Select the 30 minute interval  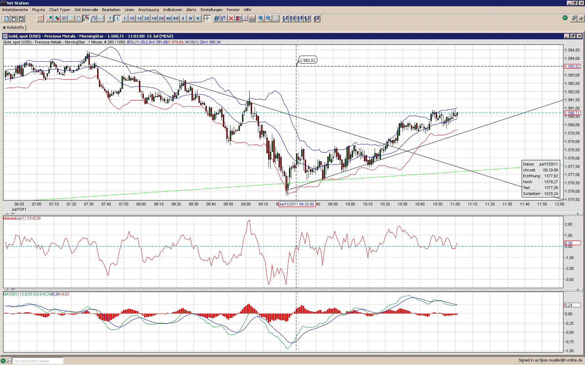(147, 18)
